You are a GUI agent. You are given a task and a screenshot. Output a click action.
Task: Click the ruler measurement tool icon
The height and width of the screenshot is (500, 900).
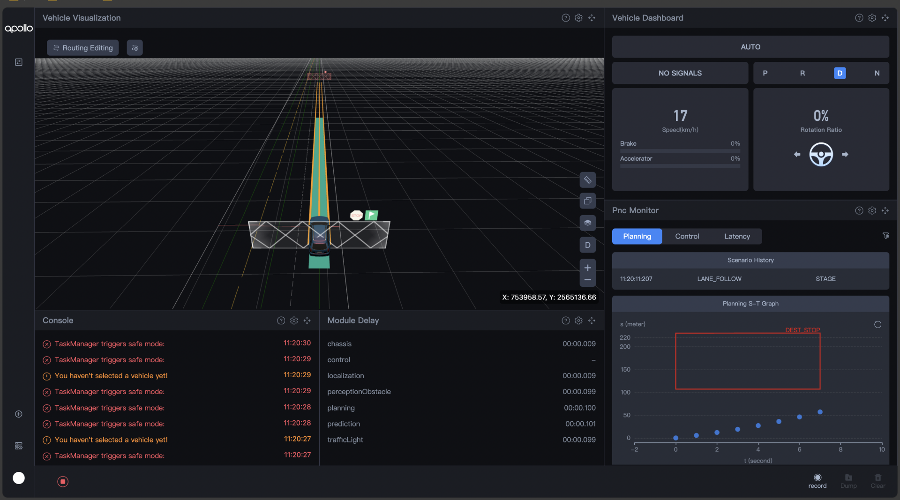coord(587,180)
